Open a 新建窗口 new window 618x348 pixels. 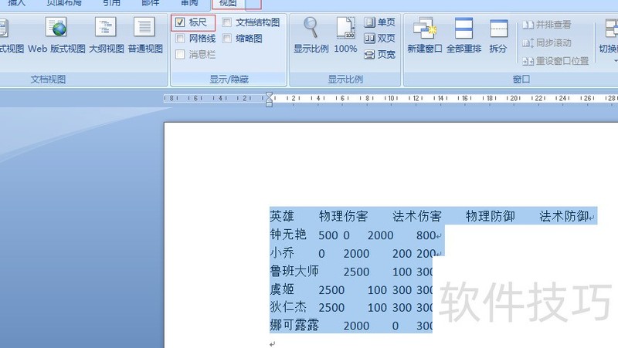(424, 35)
